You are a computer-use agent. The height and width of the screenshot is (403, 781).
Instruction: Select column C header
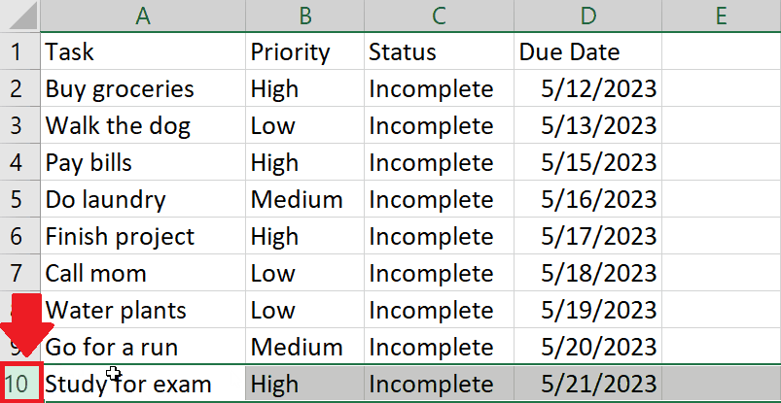pos(439,16)
